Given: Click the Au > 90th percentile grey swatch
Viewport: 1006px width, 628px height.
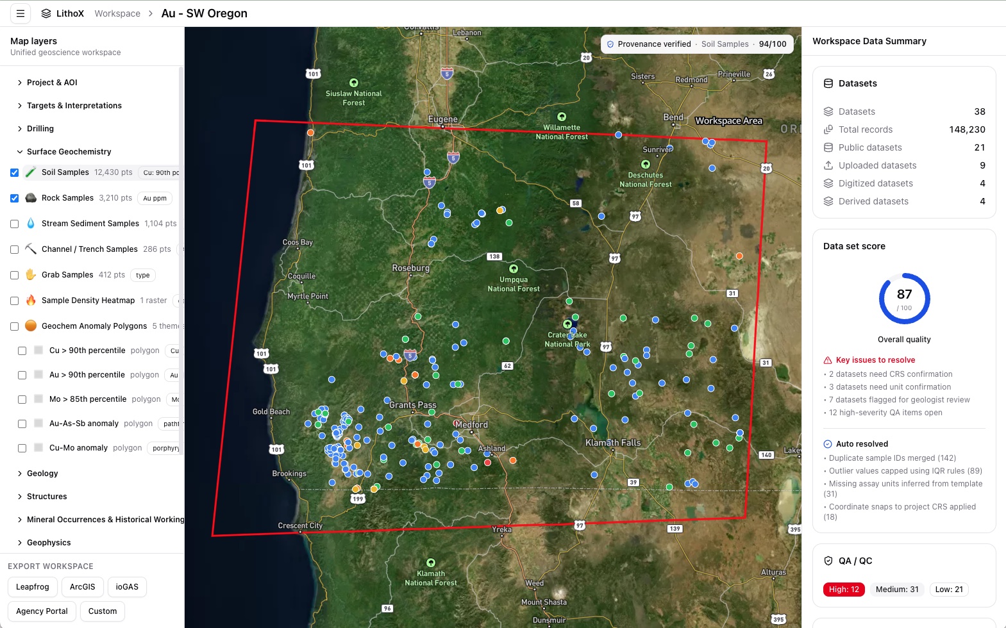Looking at the screenshot, I should 38,375.
